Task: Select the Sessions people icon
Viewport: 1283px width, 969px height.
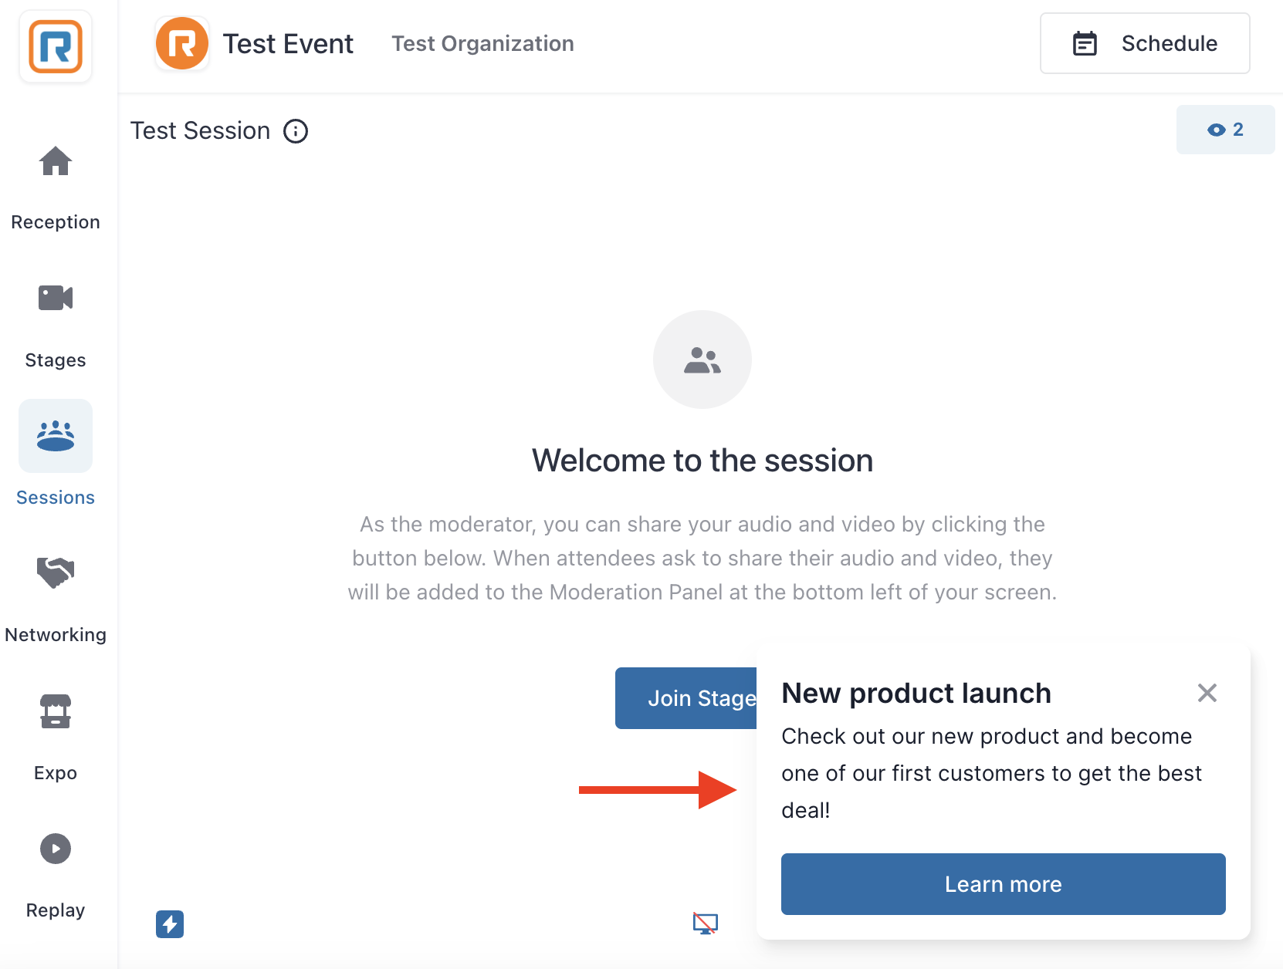Action: coord(56,436)
